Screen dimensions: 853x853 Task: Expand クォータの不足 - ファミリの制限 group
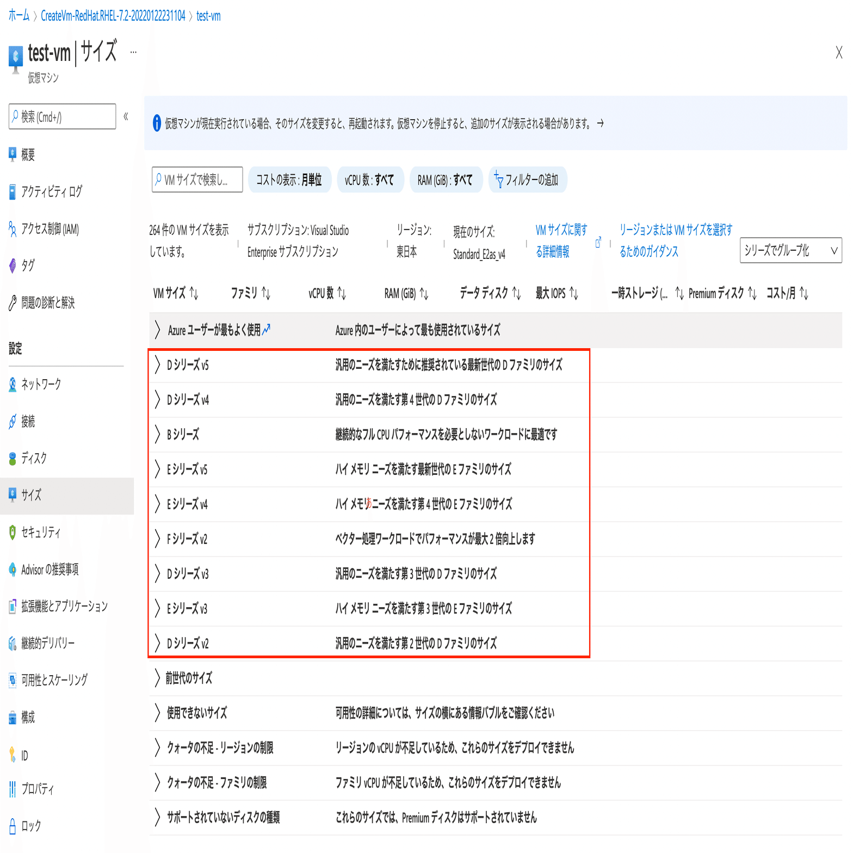[x=157, y=782]
